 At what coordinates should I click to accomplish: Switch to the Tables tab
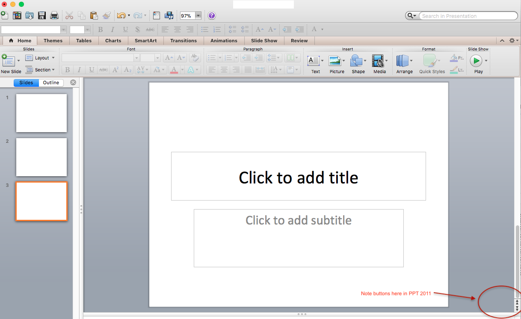click(x=84, y=41)
